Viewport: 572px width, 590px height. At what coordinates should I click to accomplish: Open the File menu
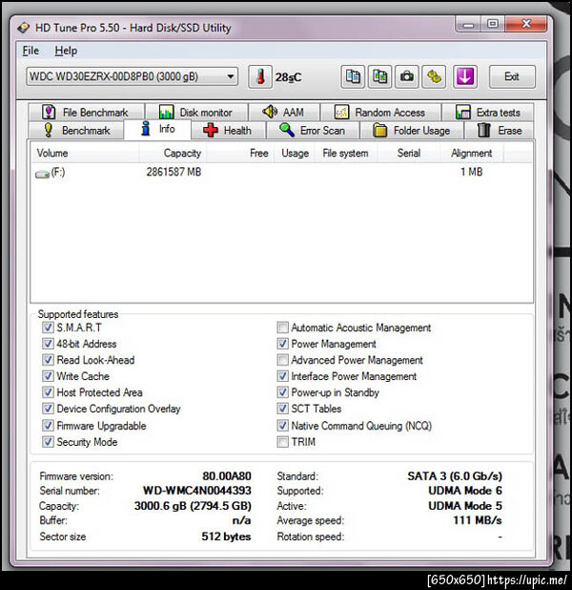pos(31,51)
